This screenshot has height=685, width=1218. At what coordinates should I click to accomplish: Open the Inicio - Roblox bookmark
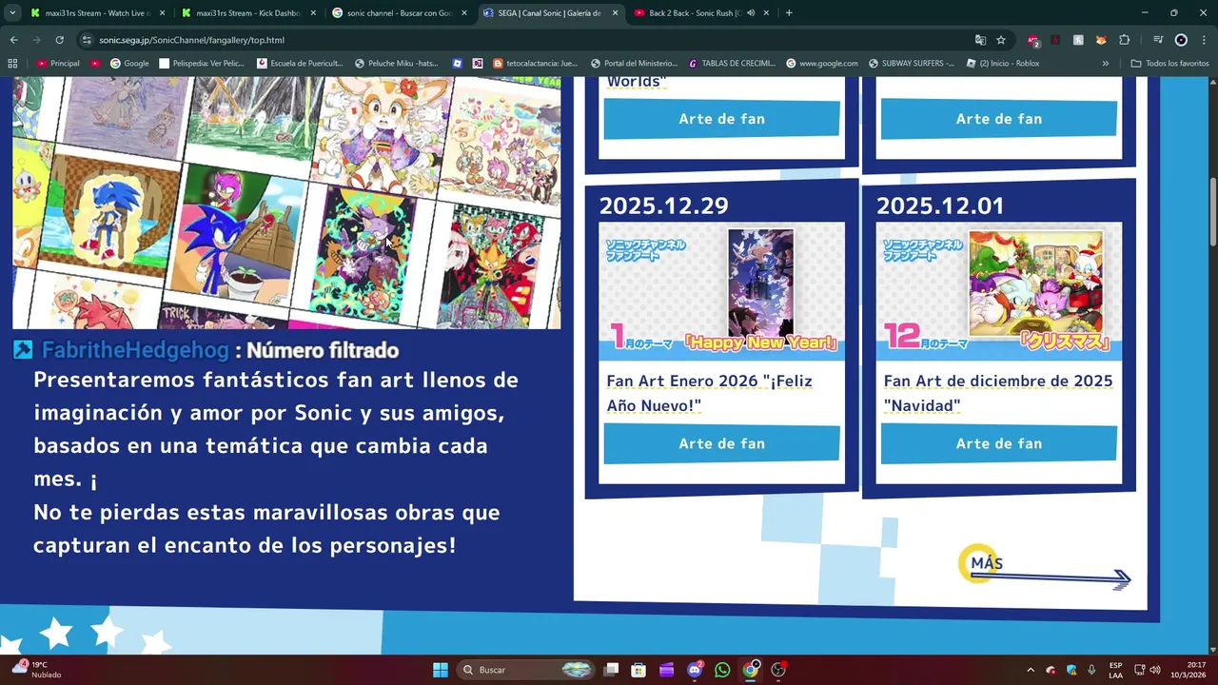tap(1003, 63)
